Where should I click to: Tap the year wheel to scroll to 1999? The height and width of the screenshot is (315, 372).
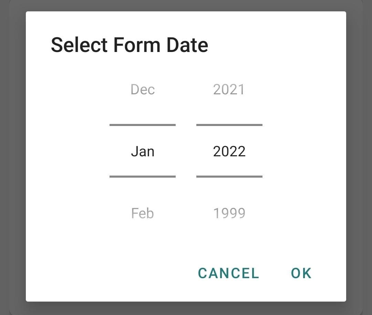[229, 213]
